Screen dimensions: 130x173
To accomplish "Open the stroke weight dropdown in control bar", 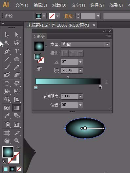I will click(98, 16).
